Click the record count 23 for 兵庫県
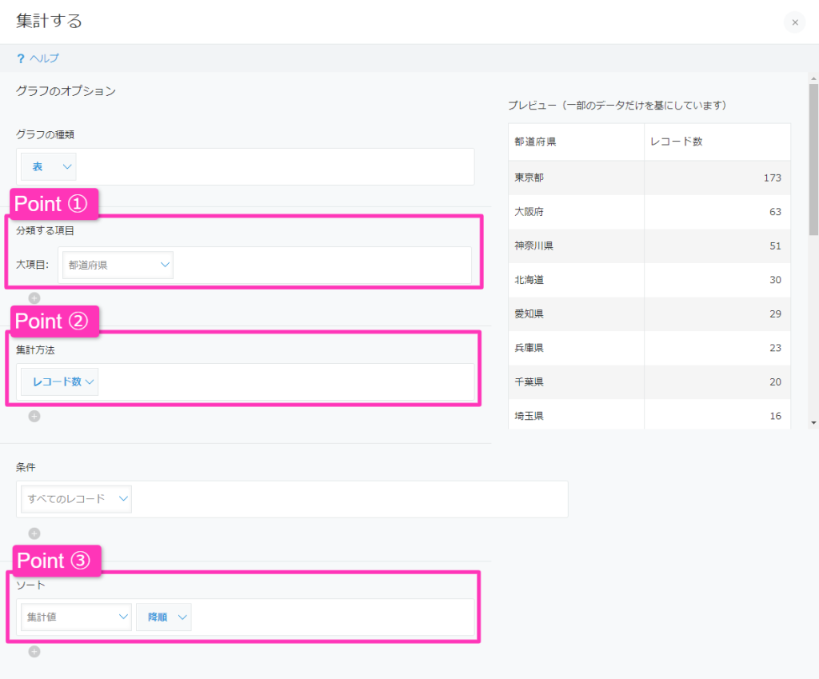 click(x=775, y=348)
